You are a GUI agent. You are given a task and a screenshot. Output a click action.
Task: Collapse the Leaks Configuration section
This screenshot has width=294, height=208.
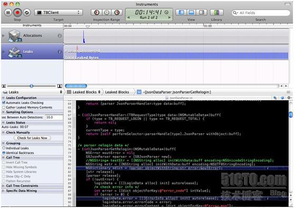pos(3,98)
